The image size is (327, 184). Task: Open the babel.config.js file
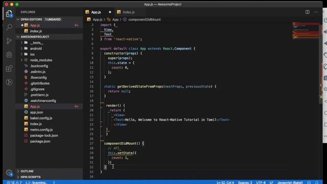click(50, 118)
